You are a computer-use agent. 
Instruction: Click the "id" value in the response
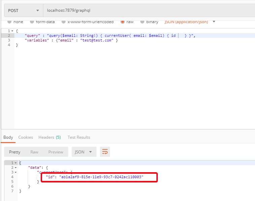pyautogui.click(x=101, y=177)
